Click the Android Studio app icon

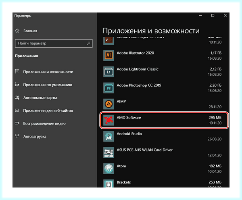point(108,136)
